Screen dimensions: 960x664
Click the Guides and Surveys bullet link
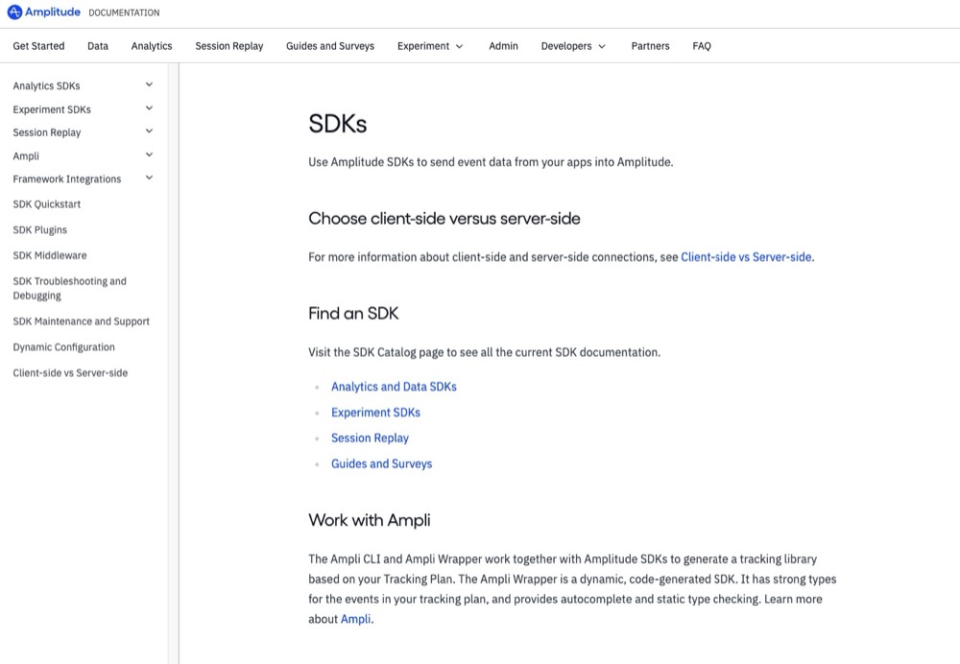[381, 462]
